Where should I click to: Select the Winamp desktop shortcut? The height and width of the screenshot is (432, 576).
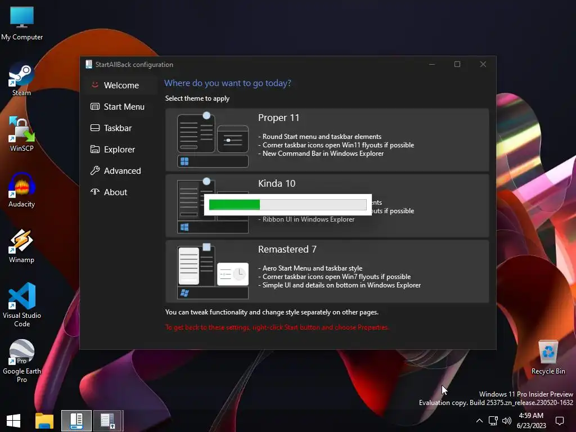click(22, 246)
